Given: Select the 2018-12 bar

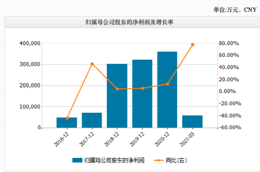Looking at the screenshot, I should [x=117, y=96].
